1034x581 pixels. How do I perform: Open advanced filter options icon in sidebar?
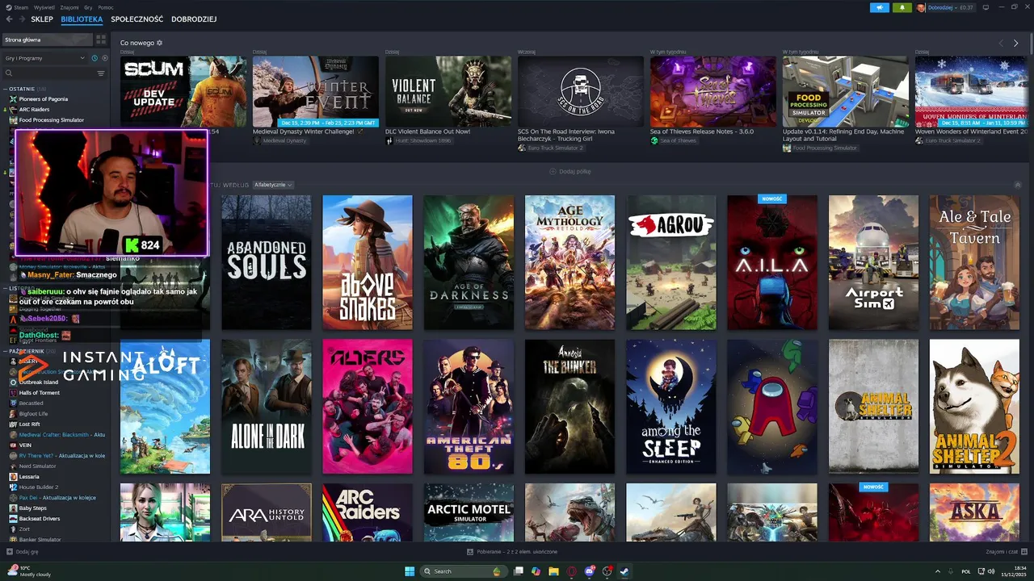pyautogui.click(x=101, y=73)
